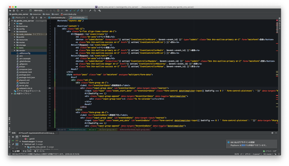Collapse the Found usages node
The width and height of the screenshot is (289, 166).
click(20, 141)
